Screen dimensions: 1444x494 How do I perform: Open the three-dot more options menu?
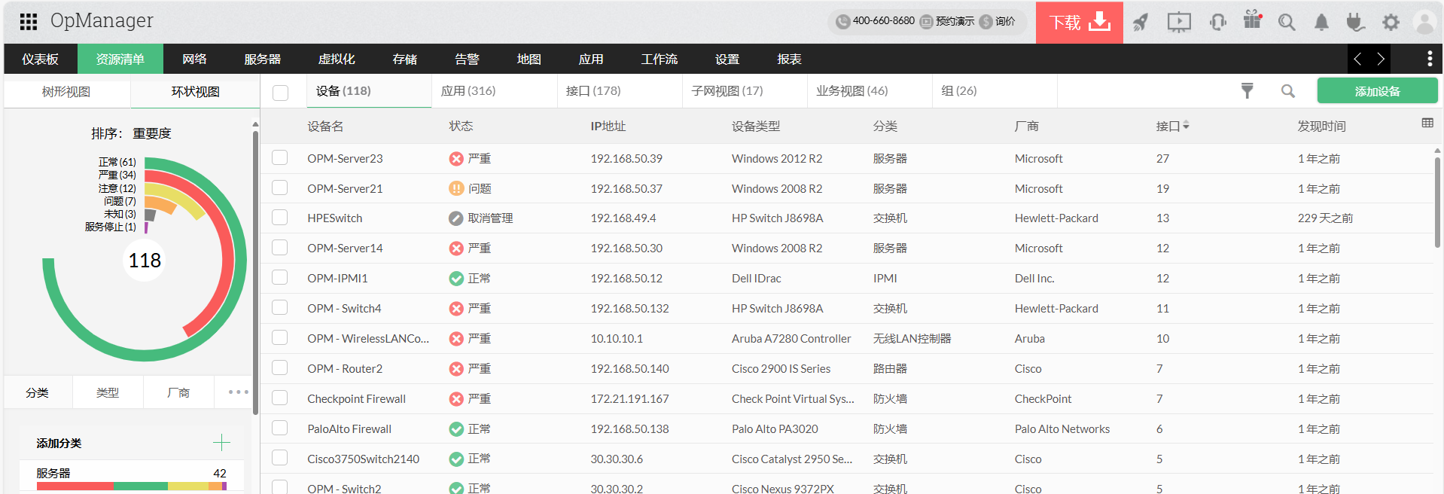click(1429, 59)
